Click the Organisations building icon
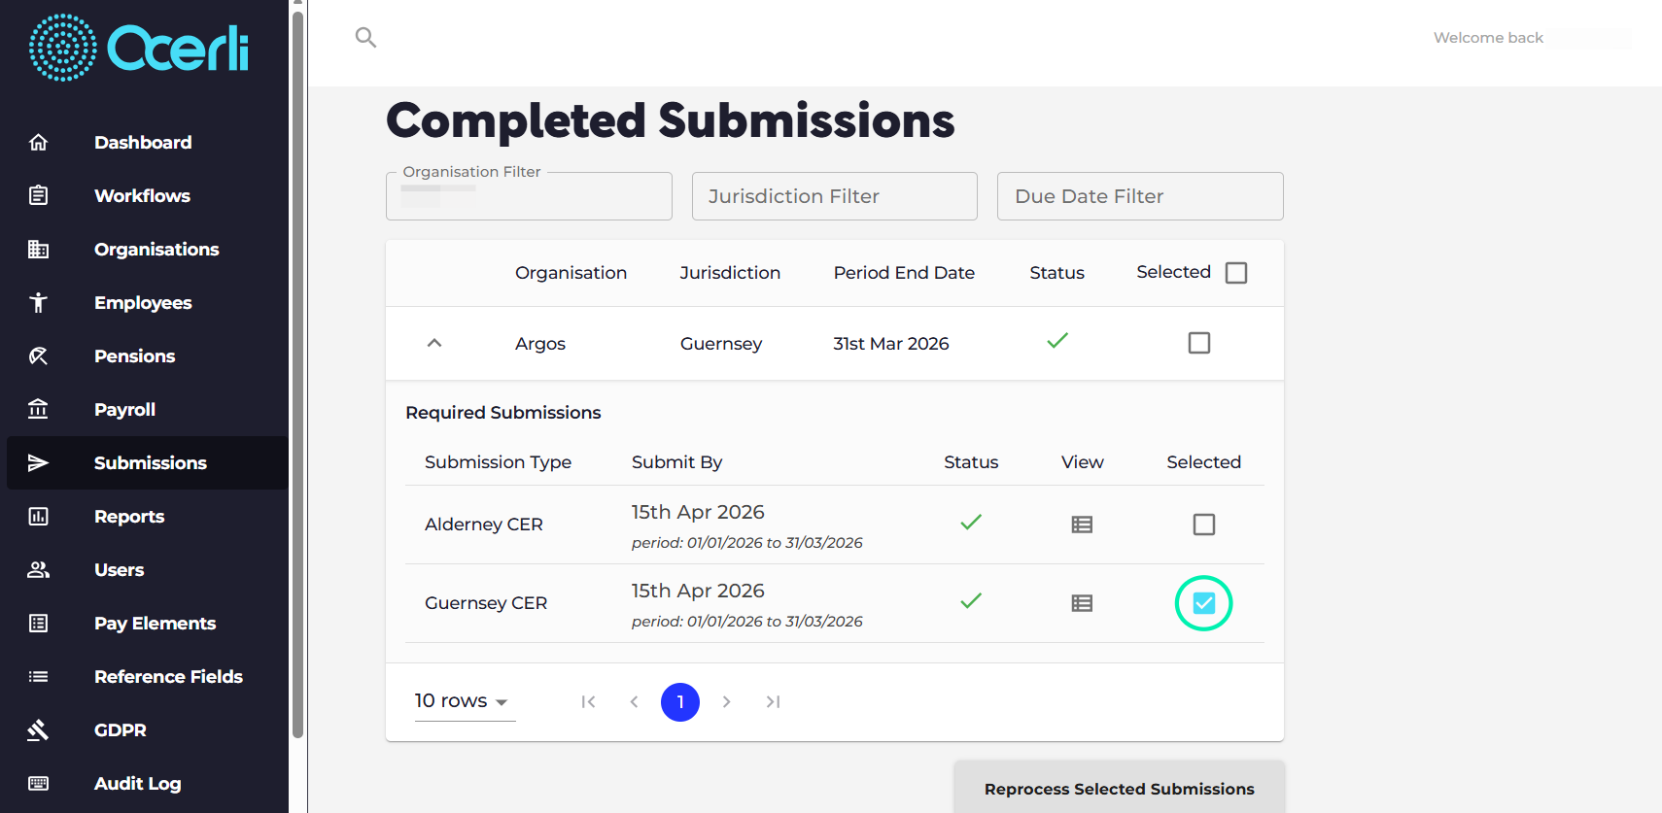 tap(39, 250)
